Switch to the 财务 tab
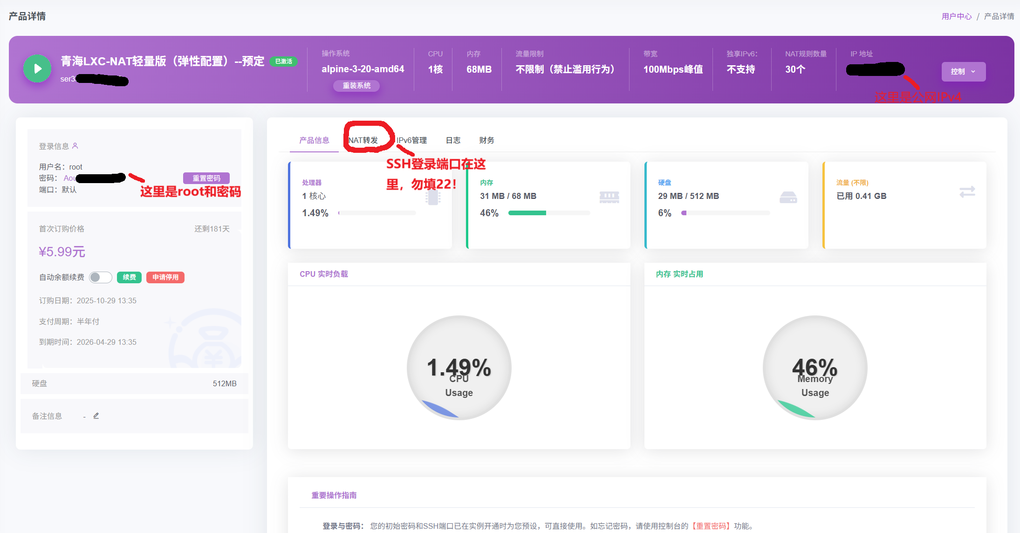This screenshot has height=533, width=1020. [x=486, y=140]
